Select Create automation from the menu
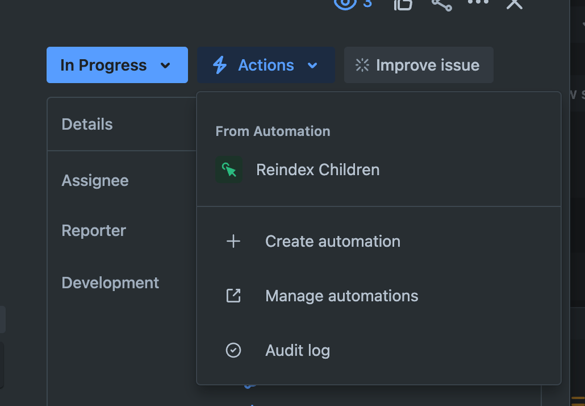The width and height of the screenshot is (585, 406). point(333,241)
